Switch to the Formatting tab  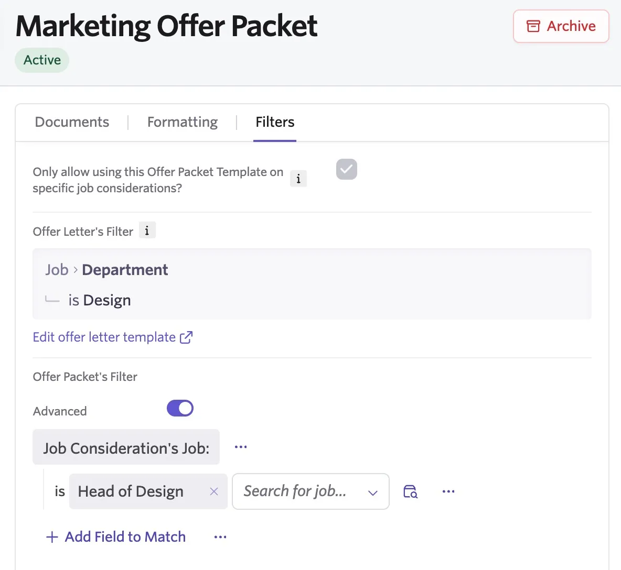coord(182,122)
